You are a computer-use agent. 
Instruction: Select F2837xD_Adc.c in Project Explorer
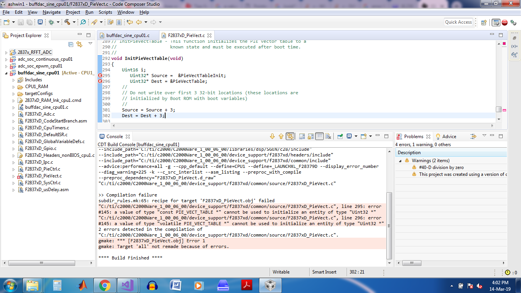pyautogui.click(x=40, y=114)
